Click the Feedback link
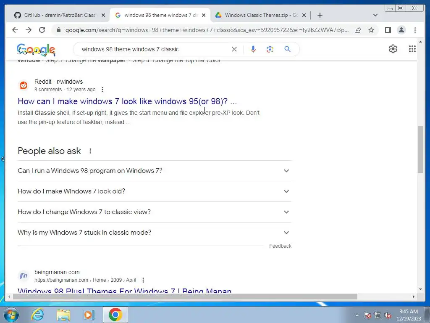 [x=280, y=246]
